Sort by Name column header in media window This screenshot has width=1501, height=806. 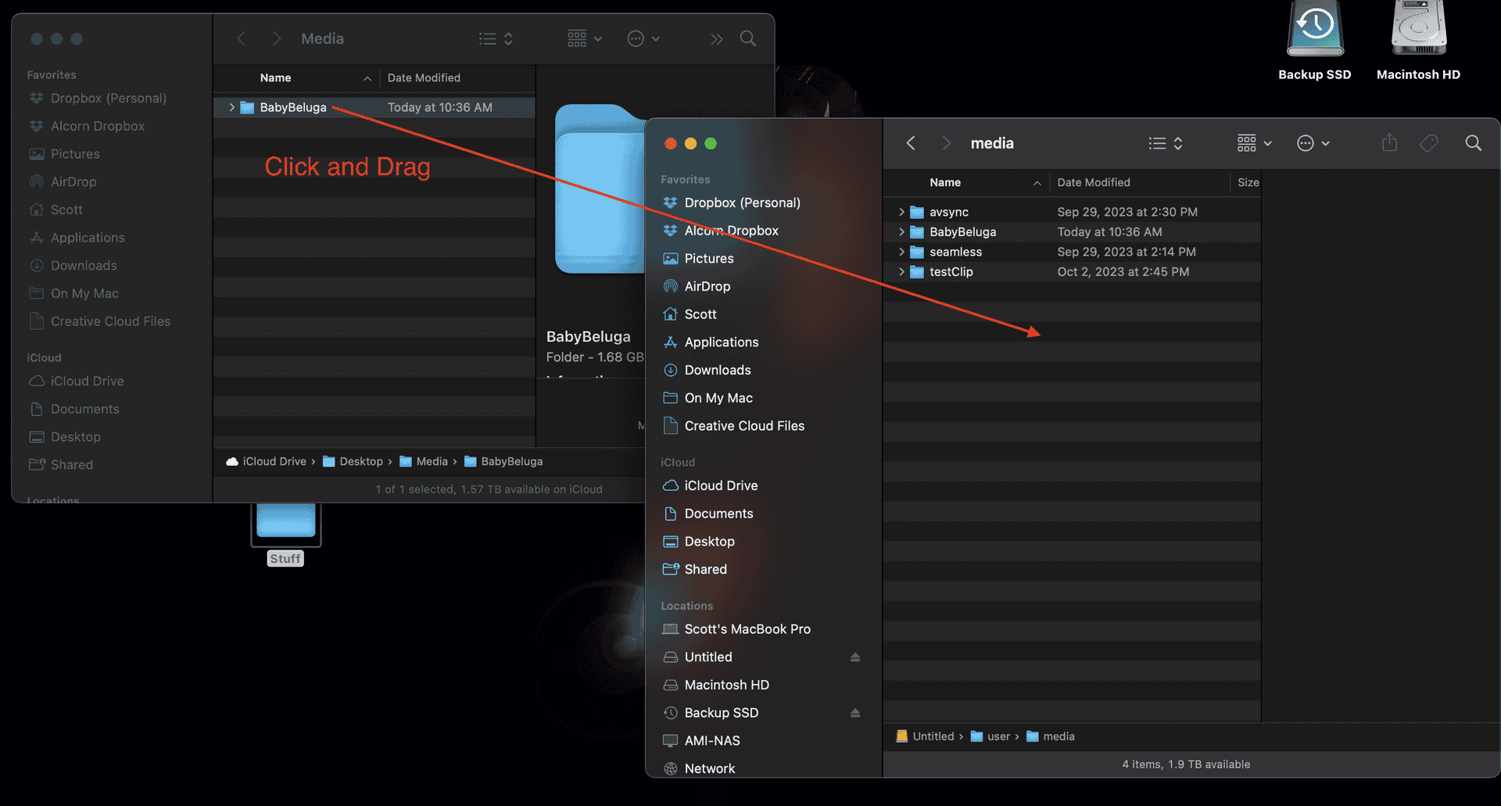pos(945,182)
